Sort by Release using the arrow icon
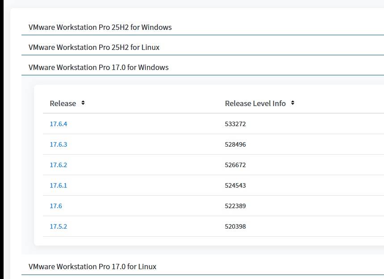The image size is (384, 279). point(83,103)
